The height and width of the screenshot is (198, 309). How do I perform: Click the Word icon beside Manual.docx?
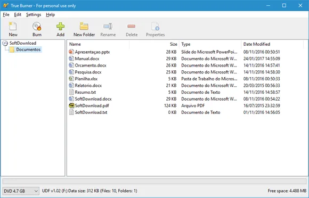pos(71,59)
